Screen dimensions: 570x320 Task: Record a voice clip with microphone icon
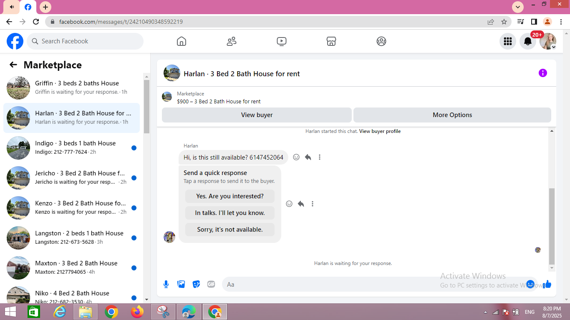coord(166,284)
